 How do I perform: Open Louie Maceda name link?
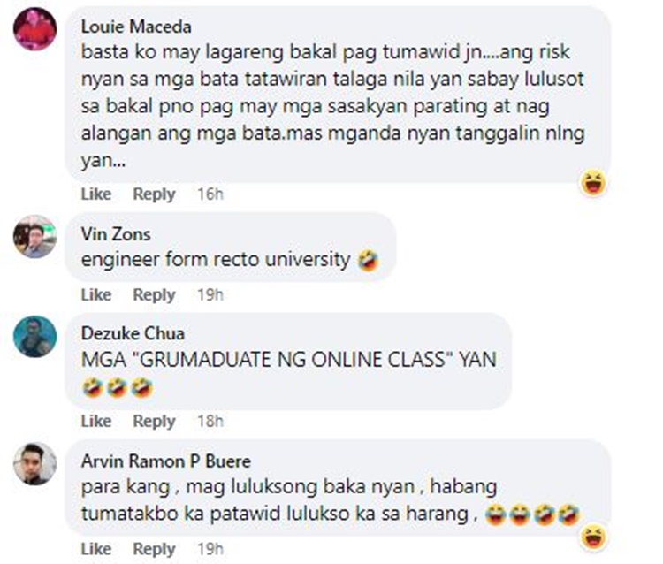[136, 27]
